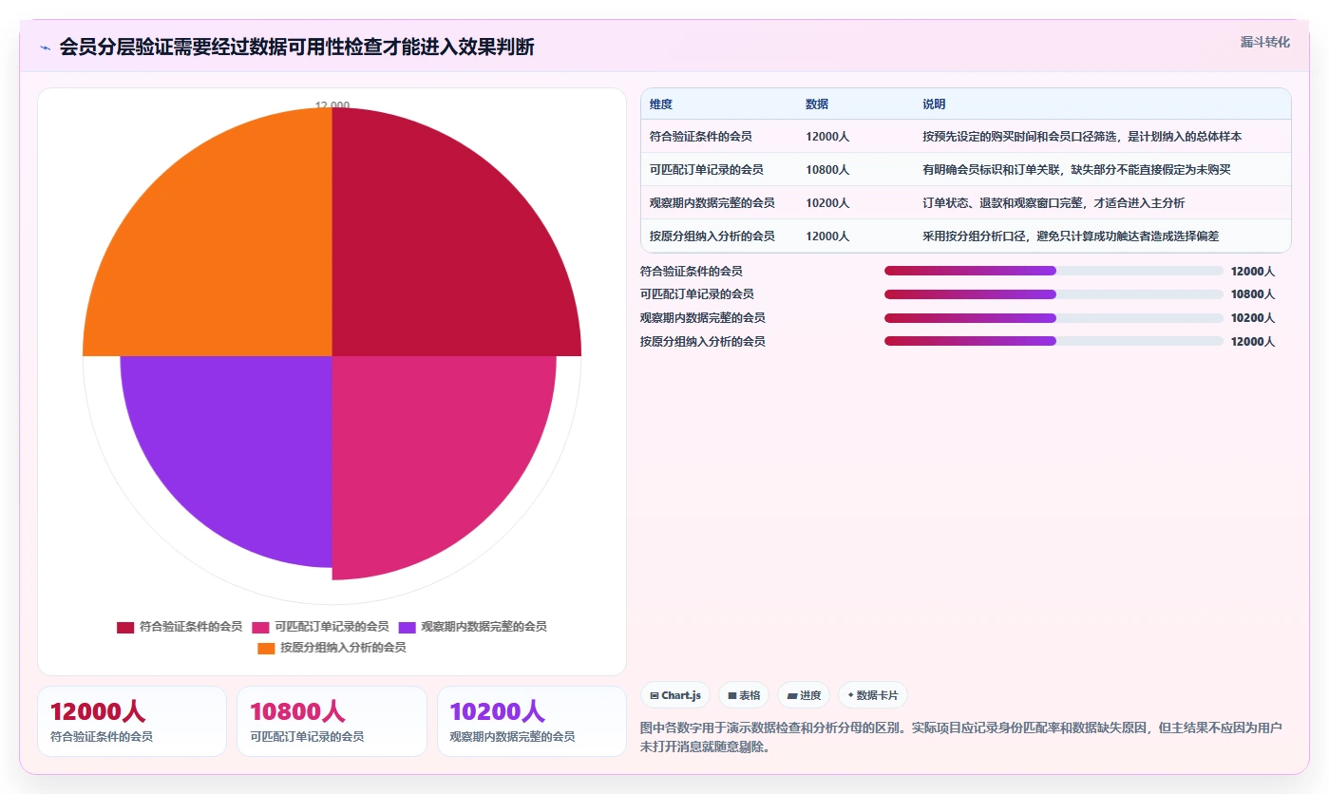Click the 12,000 axis label above chart

click(x=332, y=104)
